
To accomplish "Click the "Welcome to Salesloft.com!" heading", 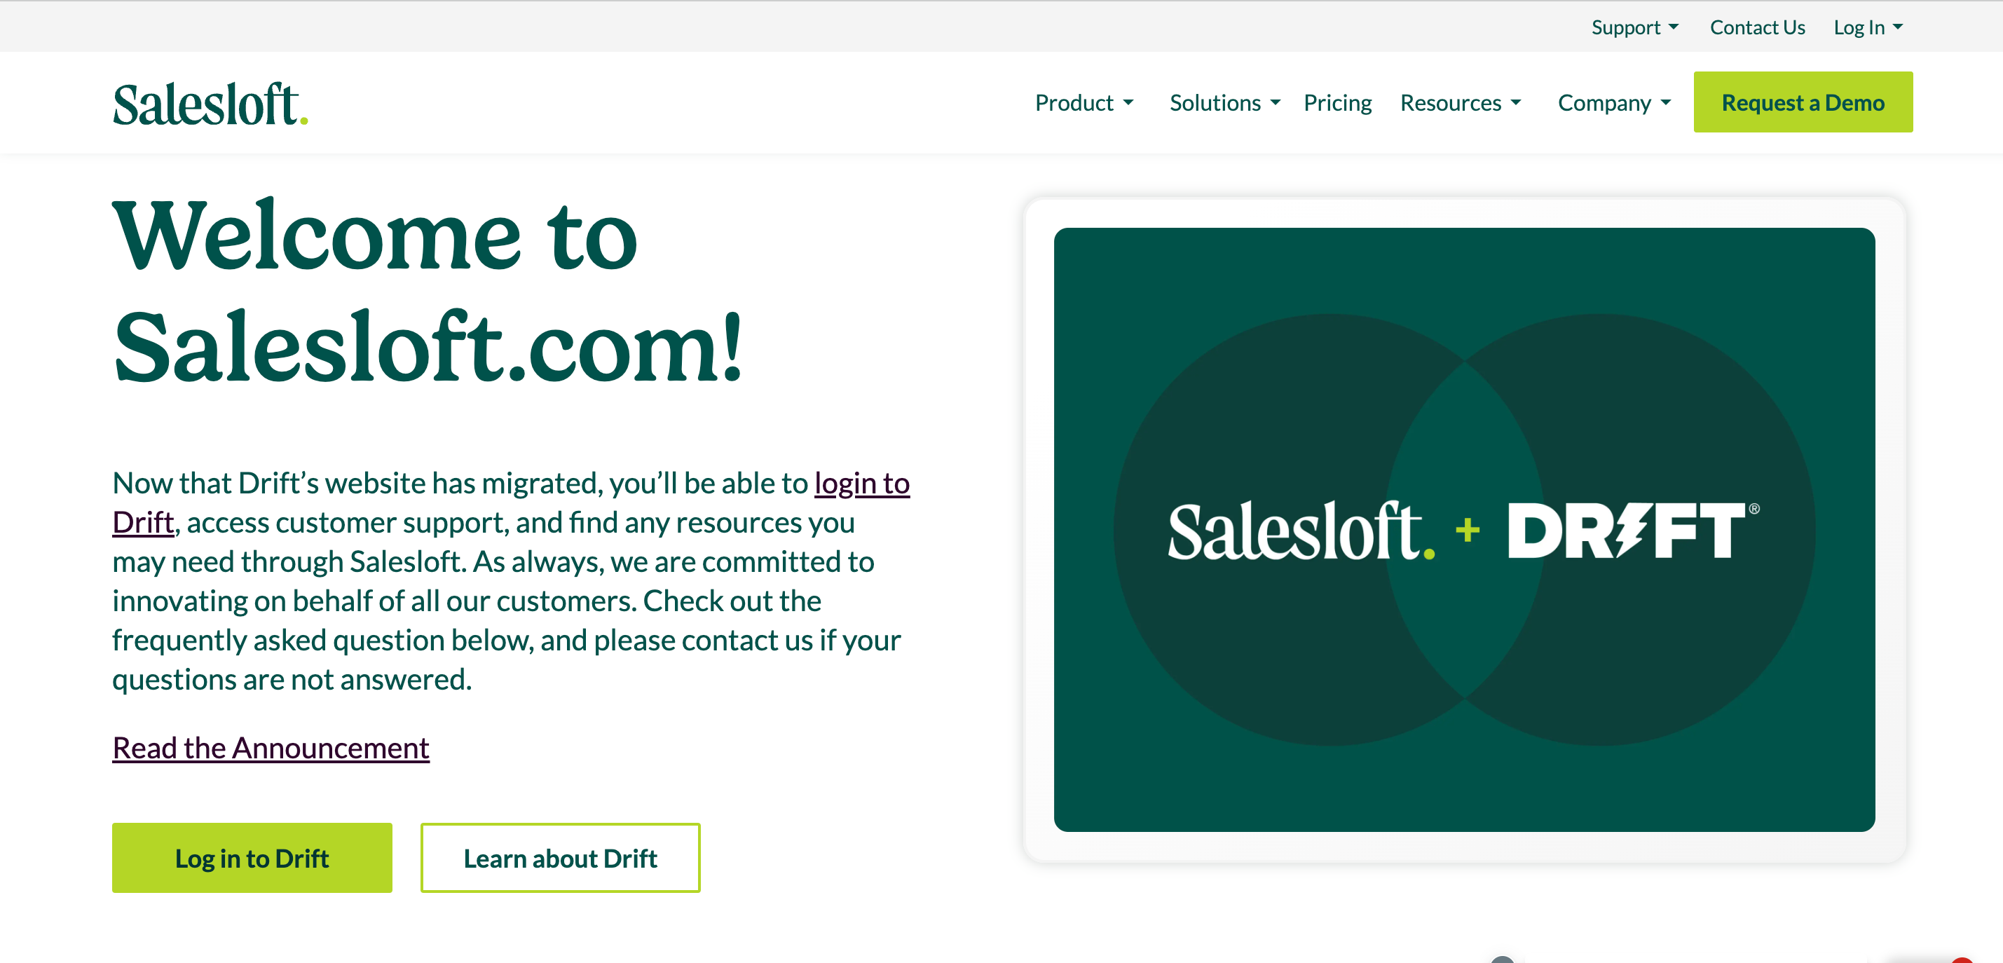I will coord(428,290).
